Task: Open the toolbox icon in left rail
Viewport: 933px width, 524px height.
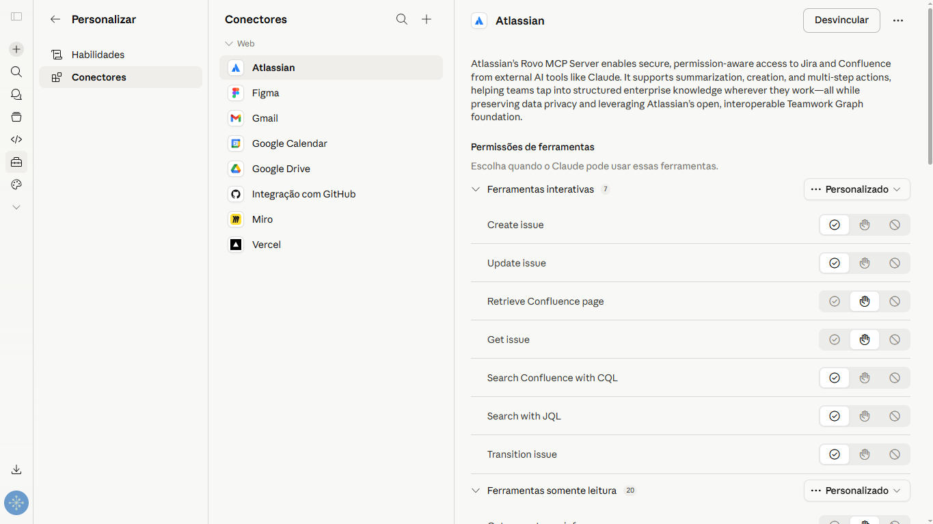Action: [x=16, y=162]
